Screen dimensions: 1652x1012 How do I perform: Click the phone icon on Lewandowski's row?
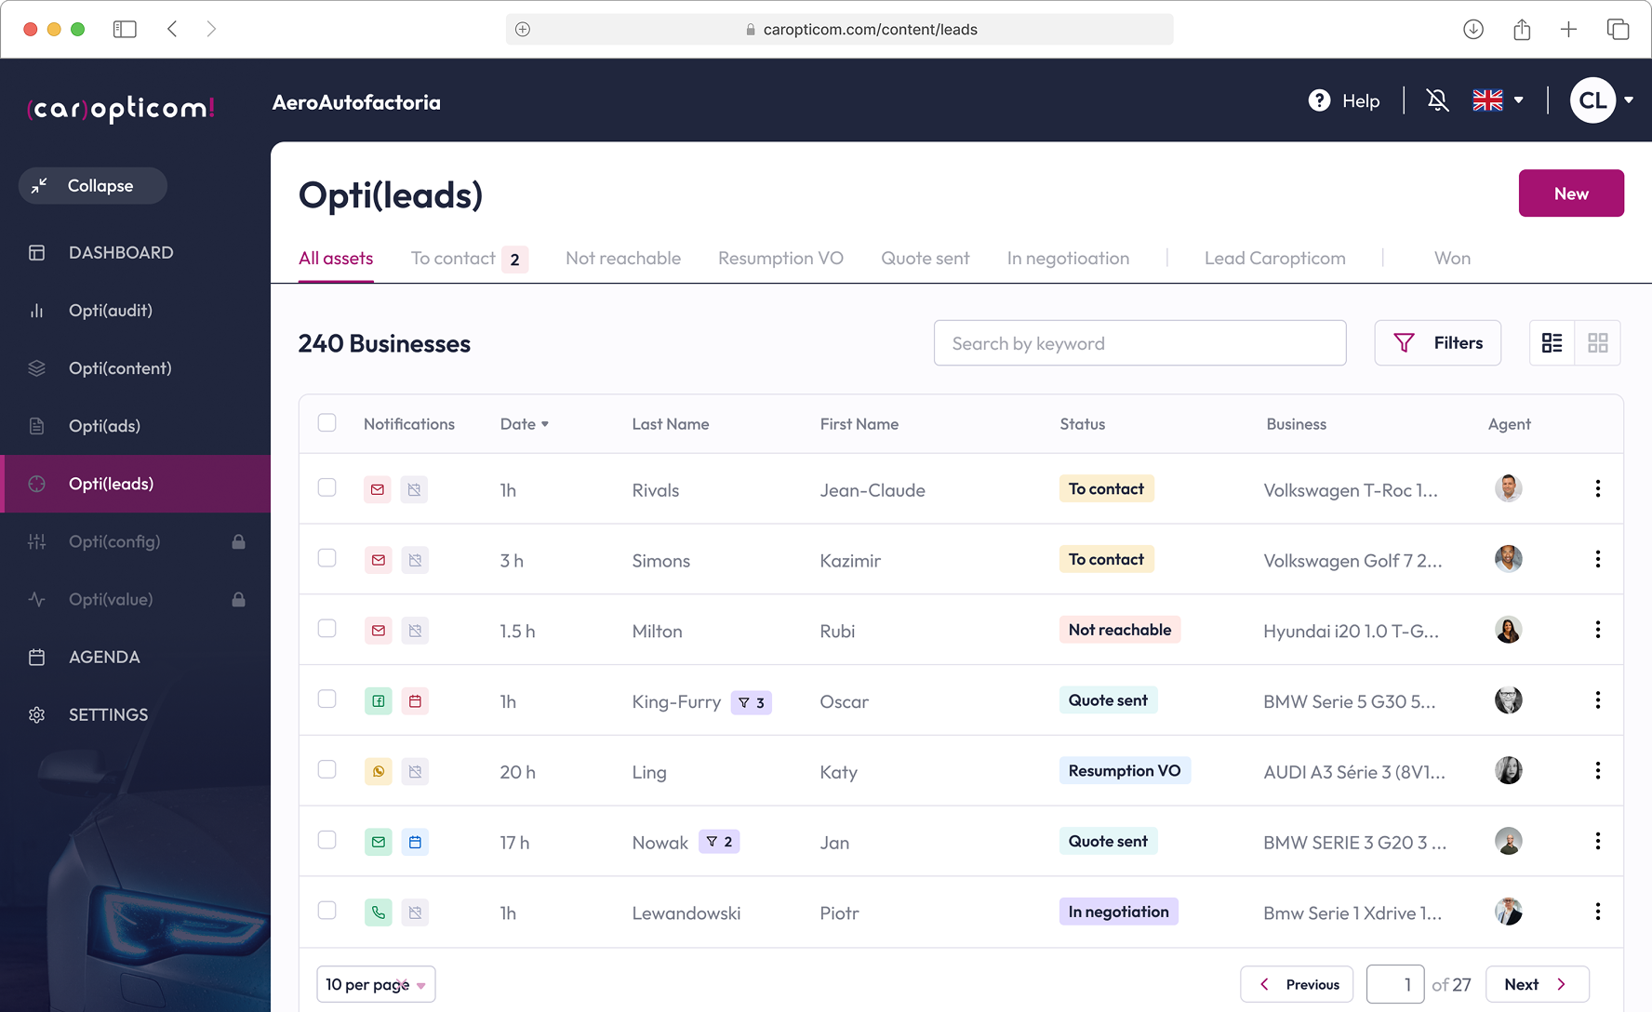coord(378,912)
